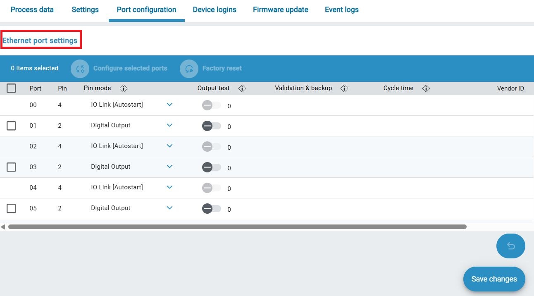Open the Output test info icon
This screenshot has width=534, height=296.
coord(242,88)
